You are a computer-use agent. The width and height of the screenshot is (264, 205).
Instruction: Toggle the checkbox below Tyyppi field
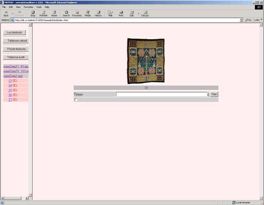[76, 100]
